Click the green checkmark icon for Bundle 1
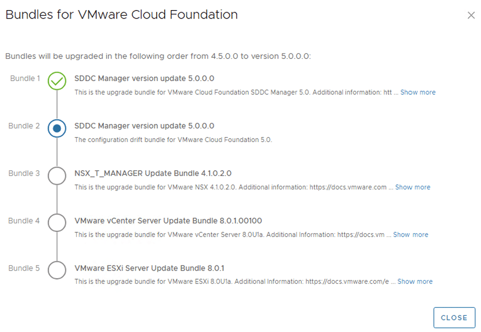 coord(57,81)
